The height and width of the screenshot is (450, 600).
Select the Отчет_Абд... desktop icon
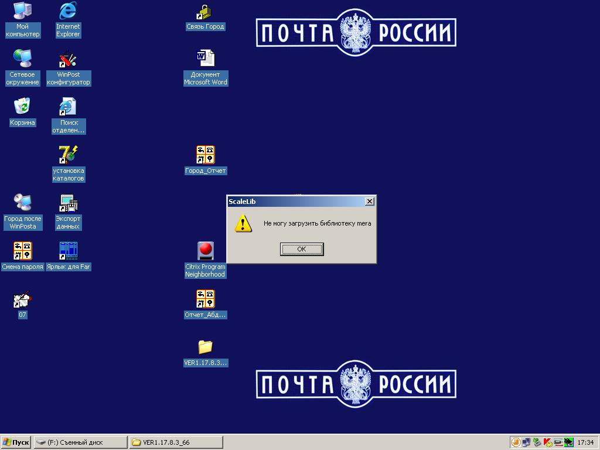click(206, 304)
